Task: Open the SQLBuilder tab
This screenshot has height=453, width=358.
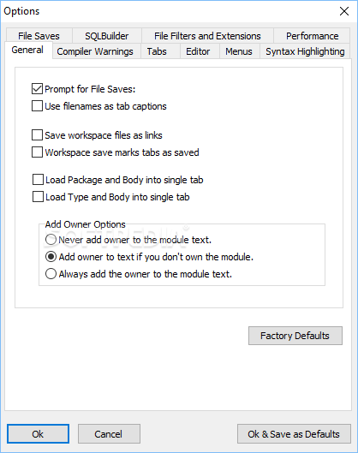Action: tap(106, 36)
